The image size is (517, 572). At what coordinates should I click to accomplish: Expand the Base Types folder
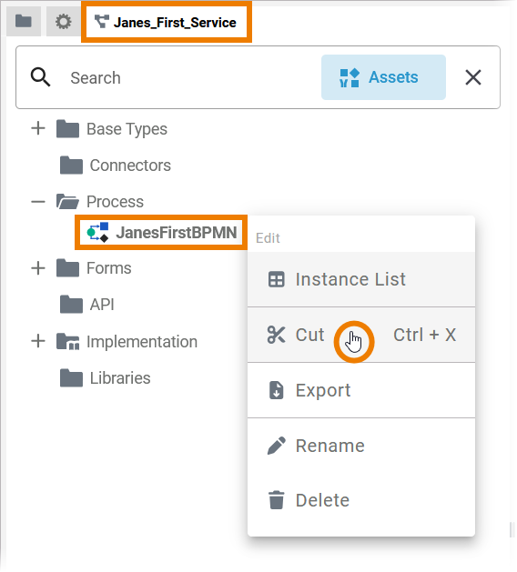point(38,129)
